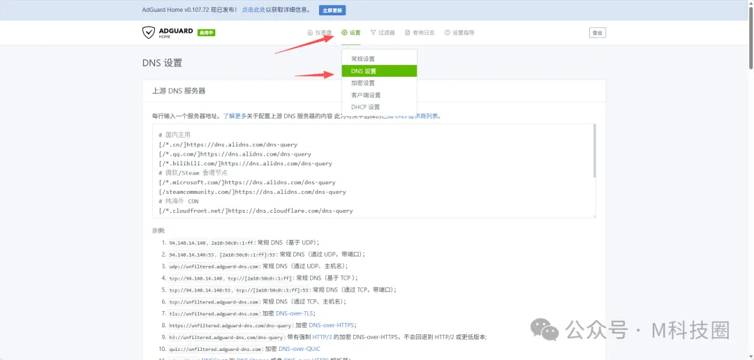
Task: Open the 设置 settings menu
Action: pyautogui.click(x=351, y=33)
